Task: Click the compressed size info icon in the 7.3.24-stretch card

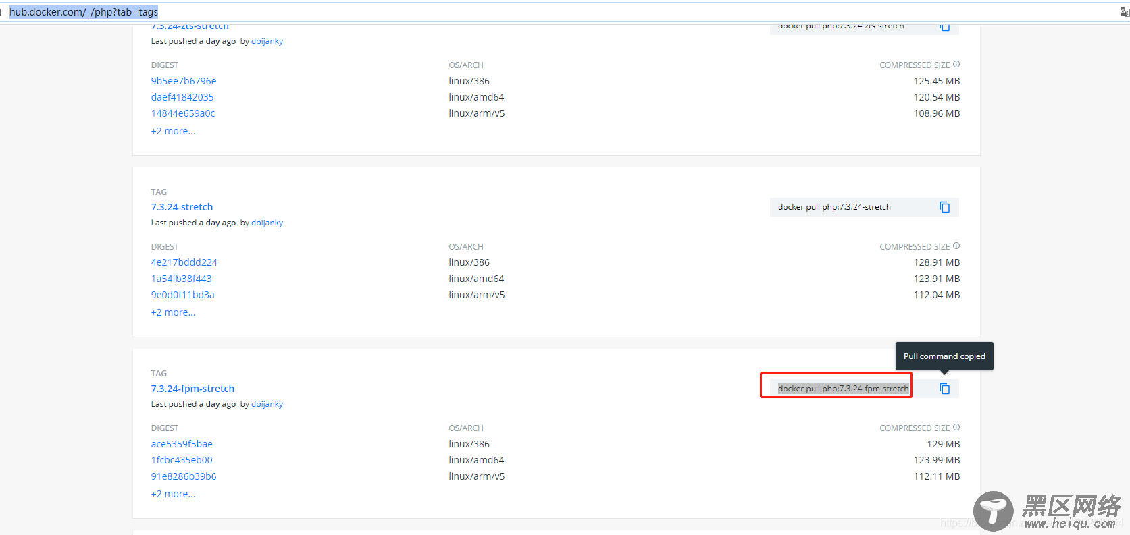Action: point(956,246)
